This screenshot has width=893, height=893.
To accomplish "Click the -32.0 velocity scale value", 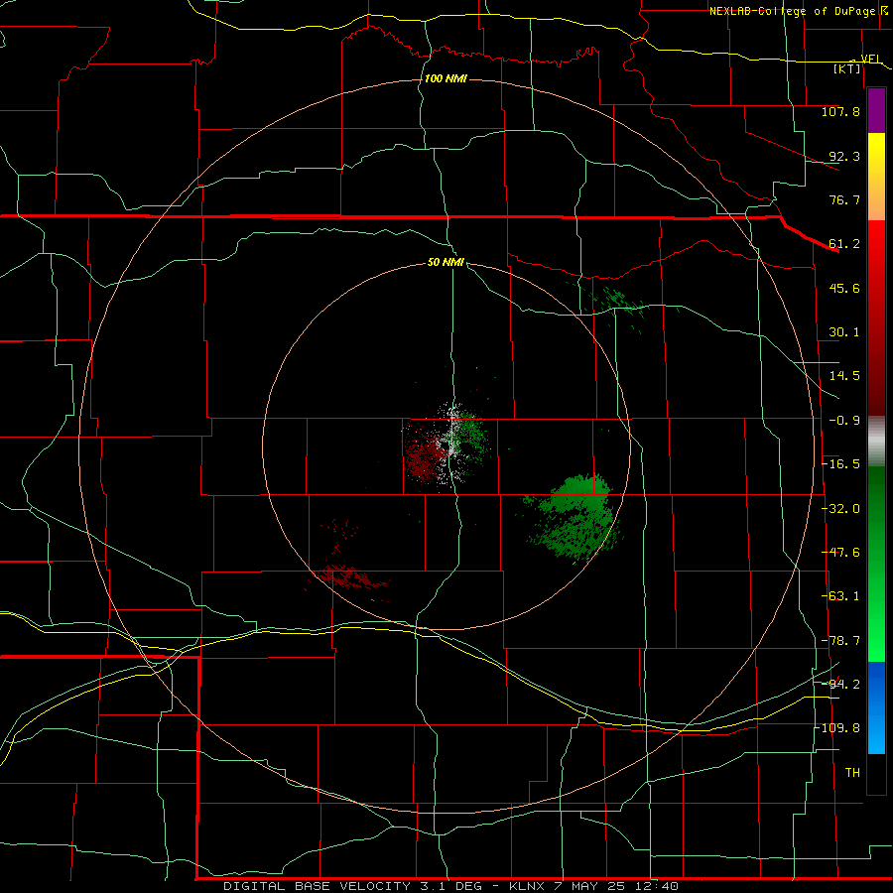I will (840, 509).
